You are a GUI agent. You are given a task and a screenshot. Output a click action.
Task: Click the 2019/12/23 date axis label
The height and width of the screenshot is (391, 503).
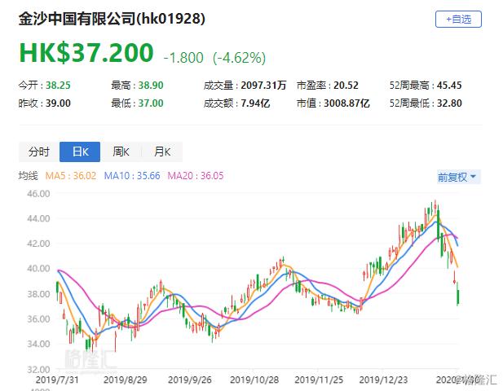(x=383, y=380)
